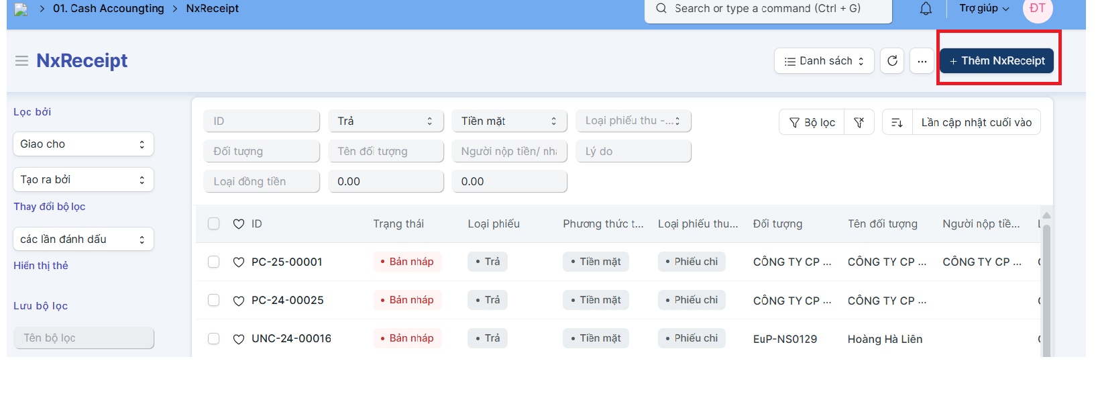Click the search magnifier icon

661,9
